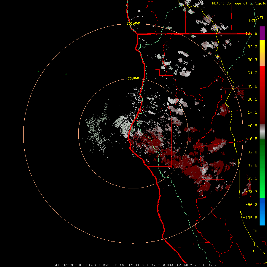
Task: Click the -47.6 velocity scale value
Action: 252,165
